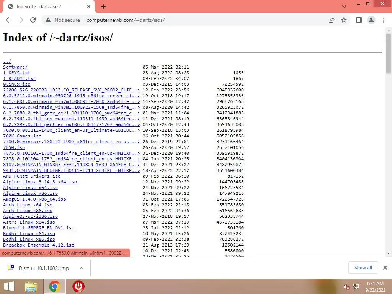Expand Dism++10.1.1002.1.zip download options chevron
Image resolution: width=392 pixels, height=294 pixels.
(x=82, y=268)
